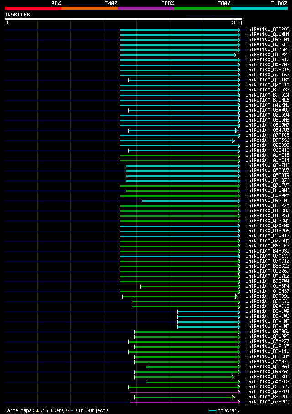Select the UniRef100_A9ZT63 label
Screen dimensions: 292x414
tap(267, 75)
